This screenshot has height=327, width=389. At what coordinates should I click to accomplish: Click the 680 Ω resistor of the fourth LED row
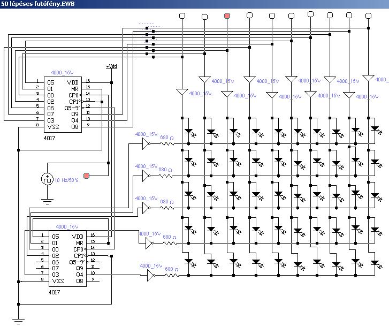(170, 244)
